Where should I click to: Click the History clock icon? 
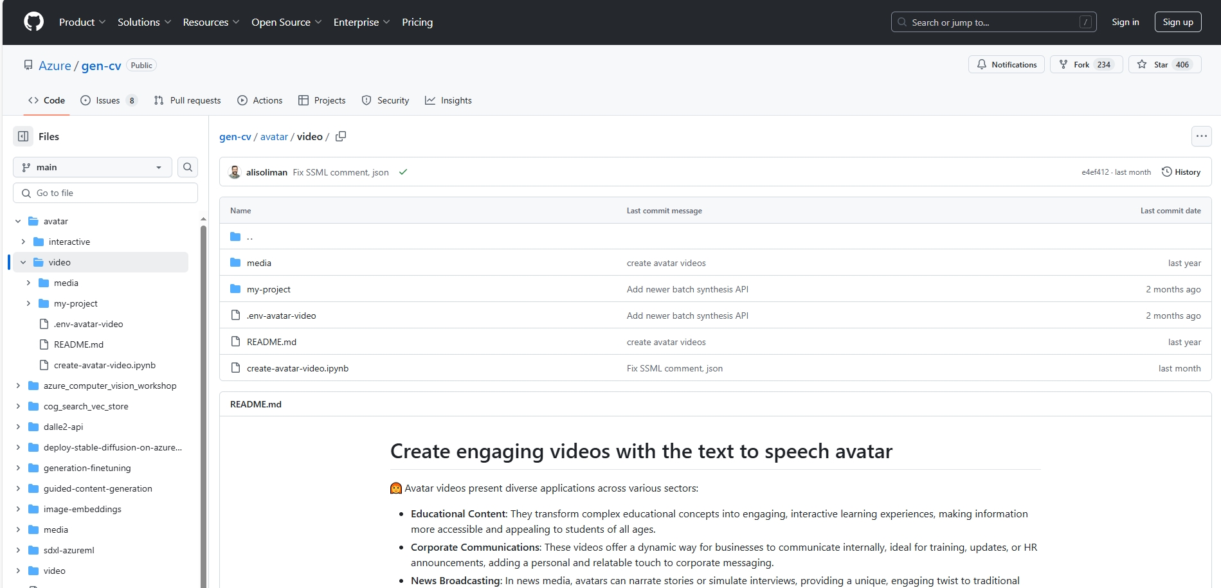pyautogui.click(x=1166, y=172)
